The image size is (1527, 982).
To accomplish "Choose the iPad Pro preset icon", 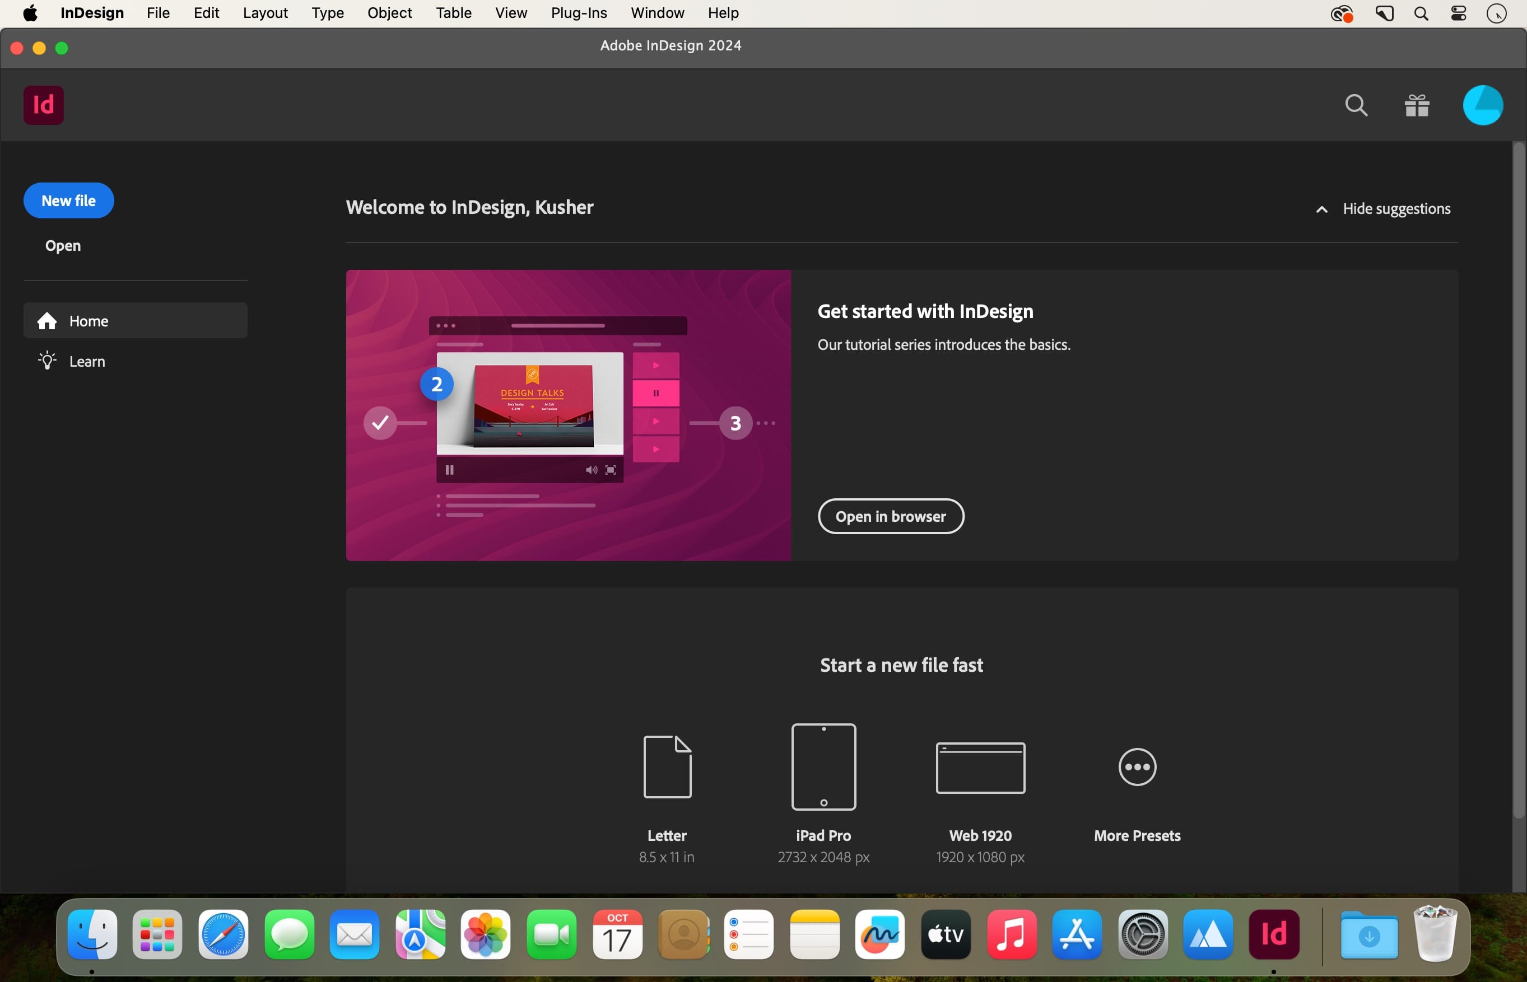I will (x=823, y=766).
